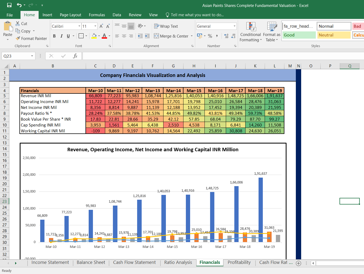The image size is (364, 274).
Task: Toggle Bold formatting
Action: [x=54, y=36]
